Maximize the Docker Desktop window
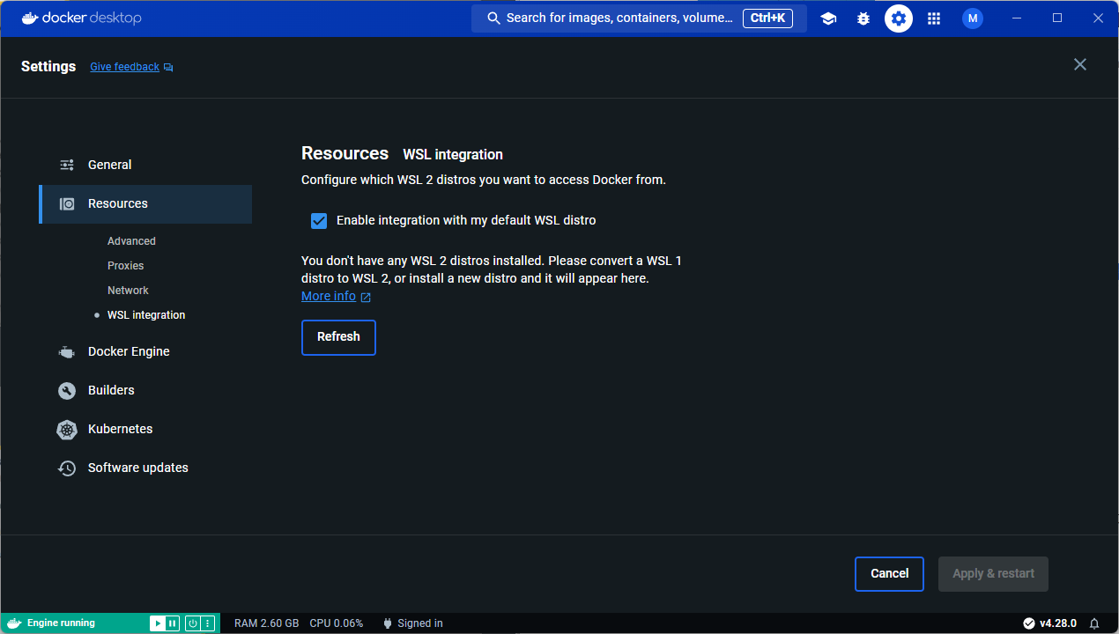This screenshot has width=1119, height=634. pyautogui.click(x=1057, y=18)
